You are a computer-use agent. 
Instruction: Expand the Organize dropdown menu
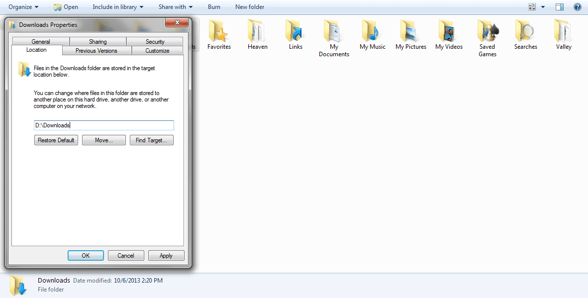(23, 7)
